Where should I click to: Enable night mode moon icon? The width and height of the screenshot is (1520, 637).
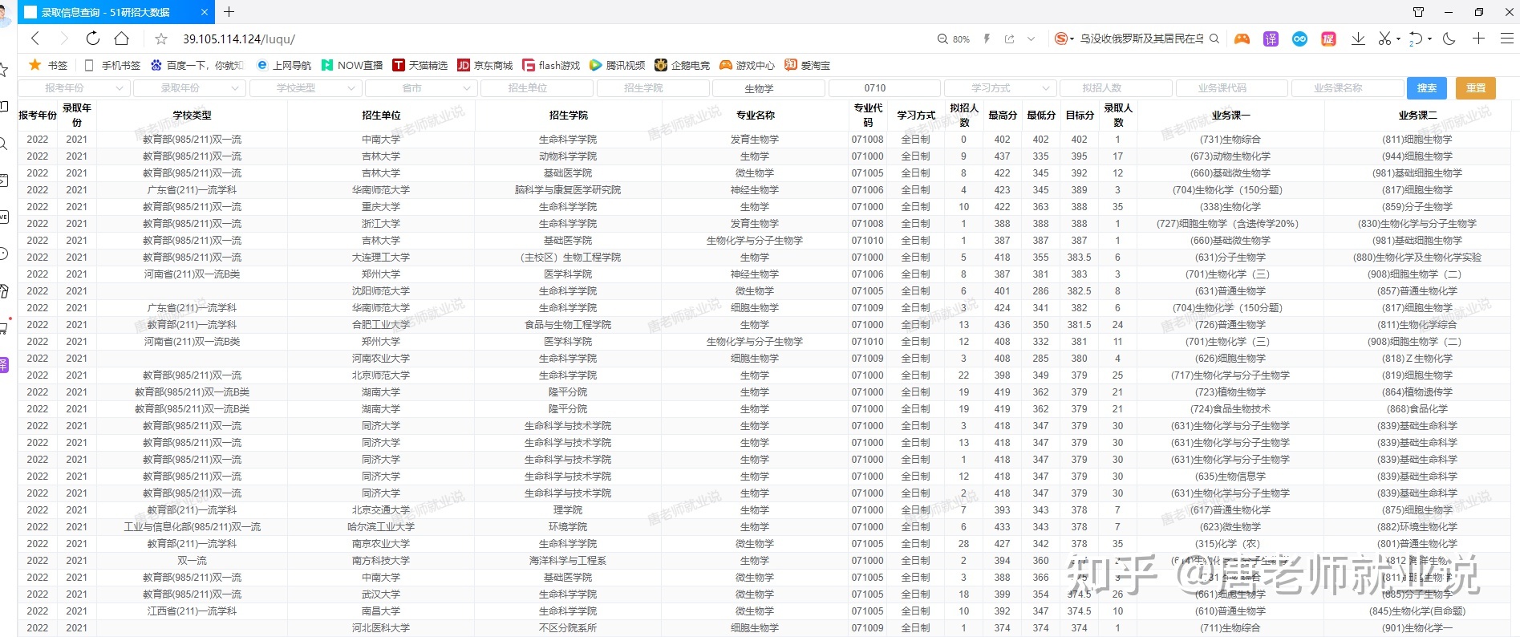click(x=1449, y=39)
